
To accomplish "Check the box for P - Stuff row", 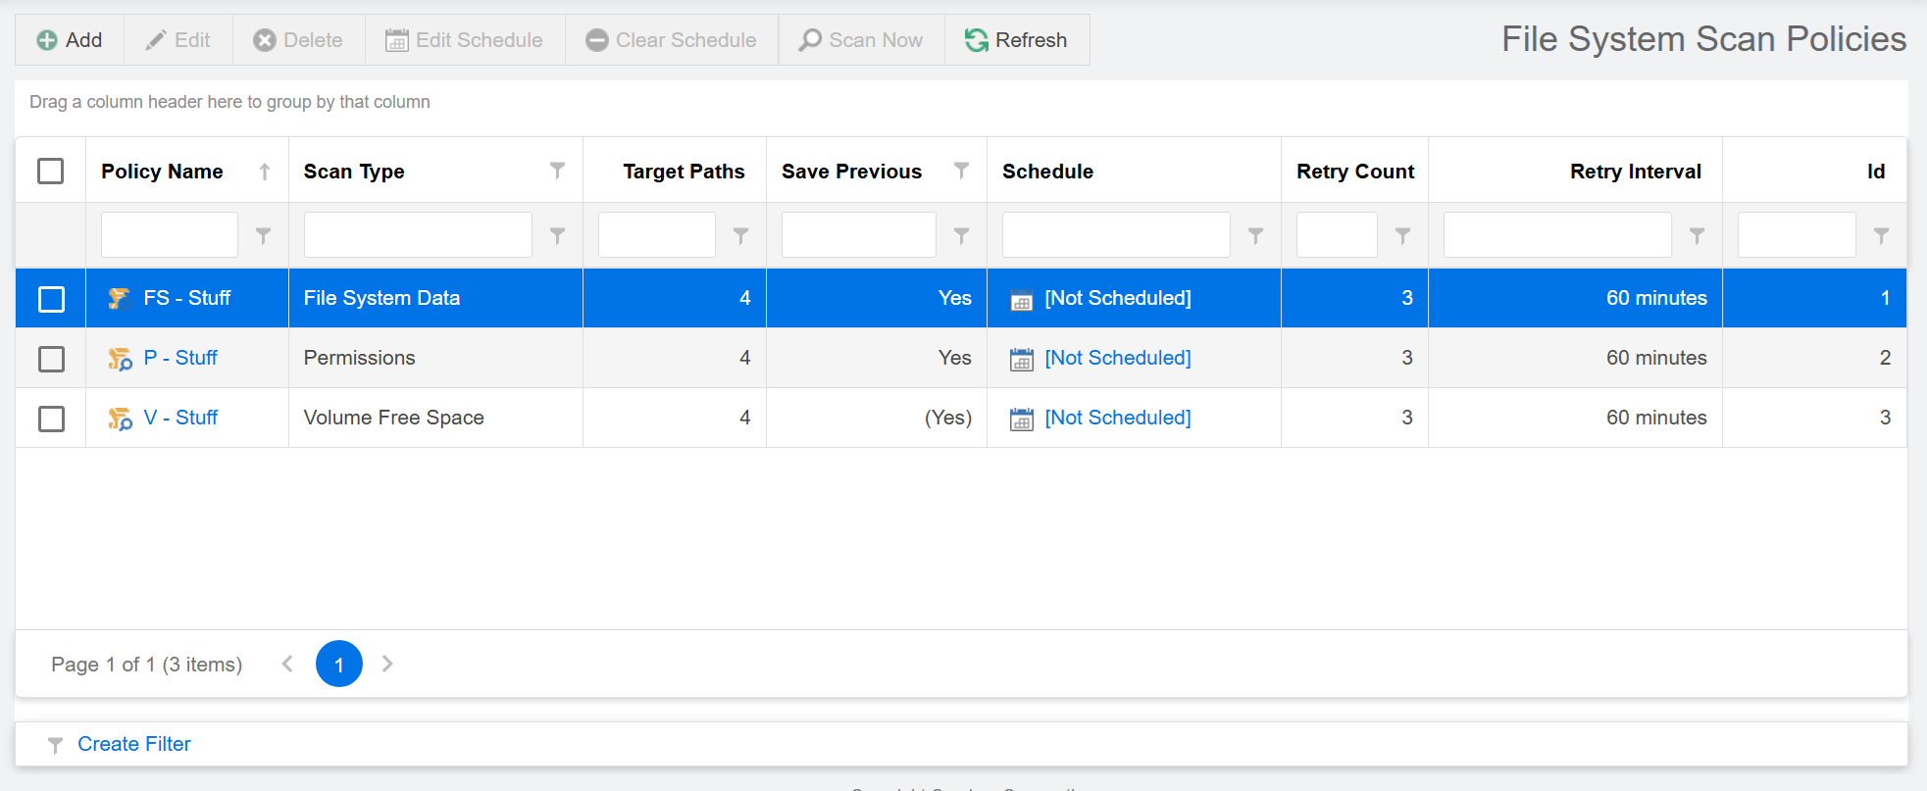I will point(51,359).
